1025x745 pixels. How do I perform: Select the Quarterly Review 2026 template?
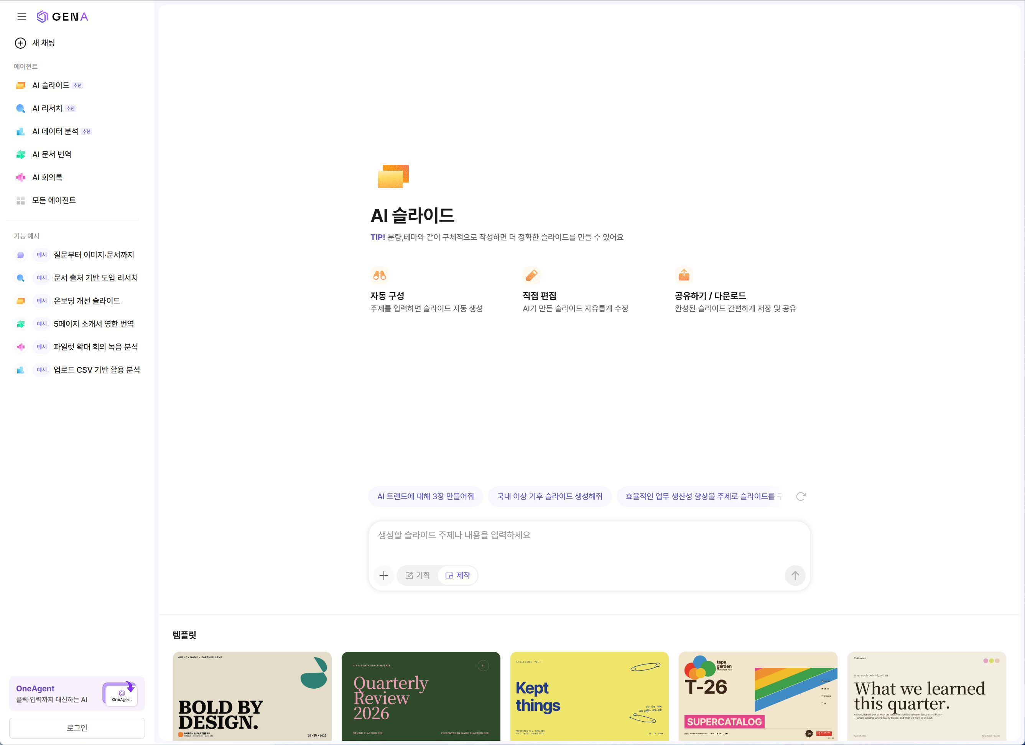(x=421, y=696)
